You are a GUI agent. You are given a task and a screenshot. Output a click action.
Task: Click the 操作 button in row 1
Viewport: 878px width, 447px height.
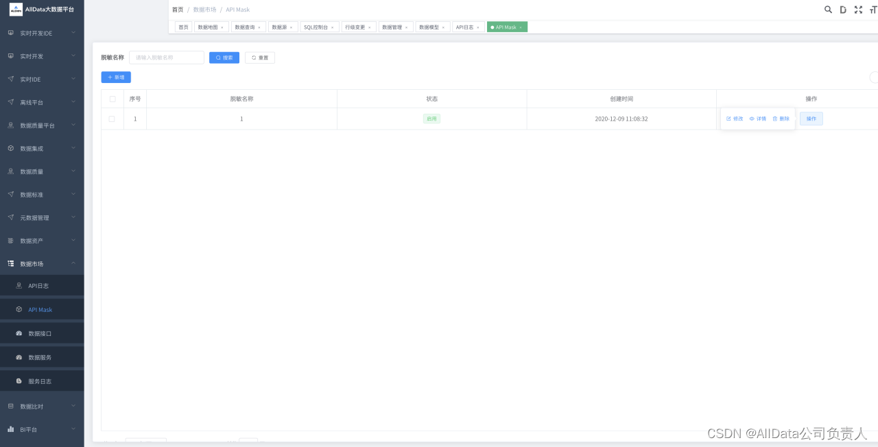[x=811, y=119]
